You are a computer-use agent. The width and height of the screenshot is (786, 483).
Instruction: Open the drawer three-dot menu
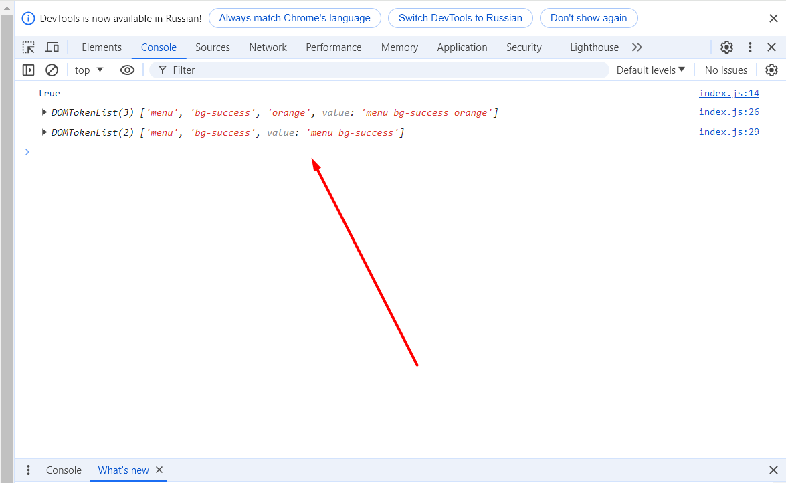(x=28, y=470)
